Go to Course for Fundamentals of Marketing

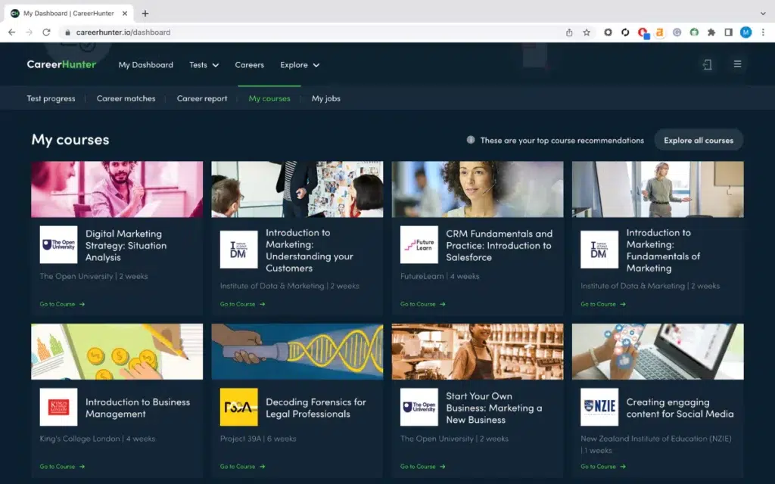[x=603, y=304]
